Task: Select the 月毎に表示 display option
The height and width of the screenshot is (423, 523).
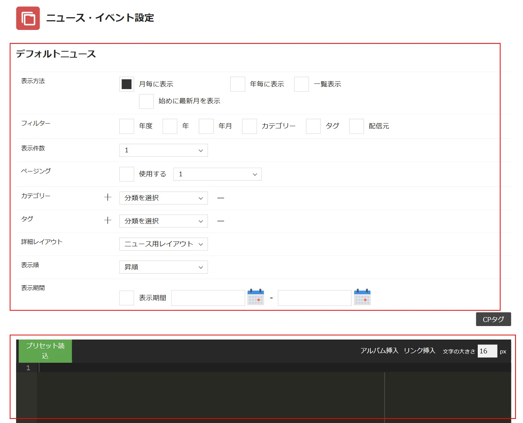Action: point(126,84)
